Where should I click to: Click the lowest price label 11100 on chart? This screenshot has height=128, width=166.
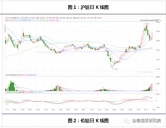point(115,69)
